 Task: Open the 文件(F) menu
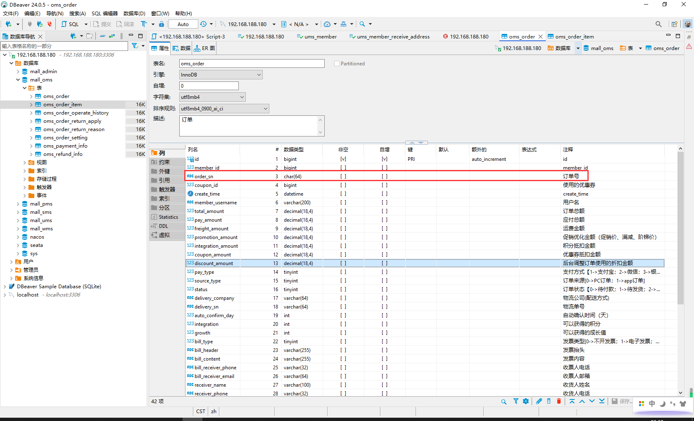click(11, 13)
